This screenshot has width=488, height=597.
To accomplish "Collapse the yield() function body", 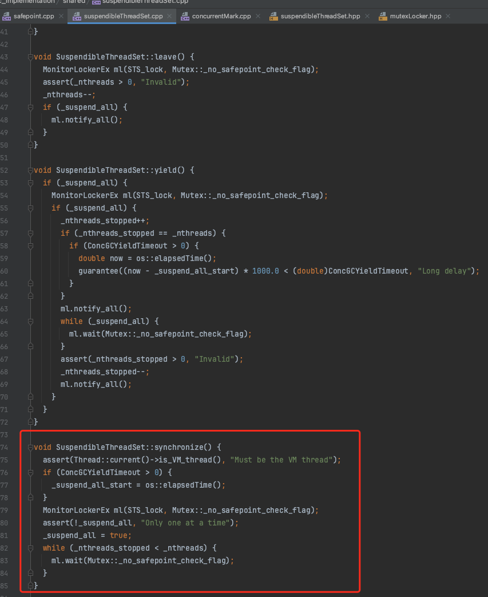I will click(x=30, y=170).
